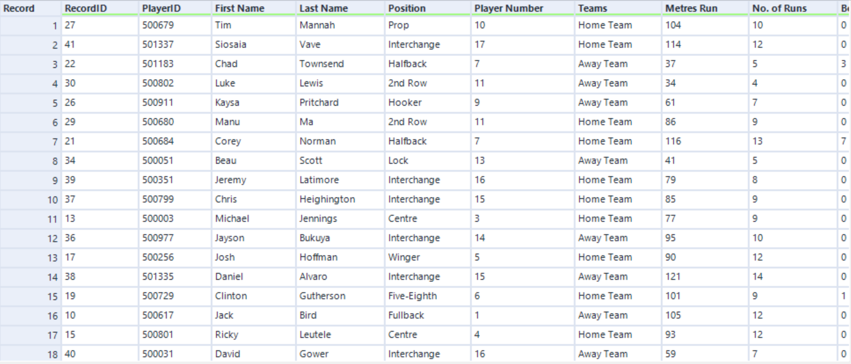The width and height of the screenshot is (851, 364).
Task: Click the Metres Run cell showing 121
Action: 673,277
